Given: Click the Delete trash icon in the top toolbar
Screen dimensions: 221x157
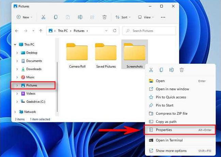Looking at the screenshot, I should (x=104, y=17).
